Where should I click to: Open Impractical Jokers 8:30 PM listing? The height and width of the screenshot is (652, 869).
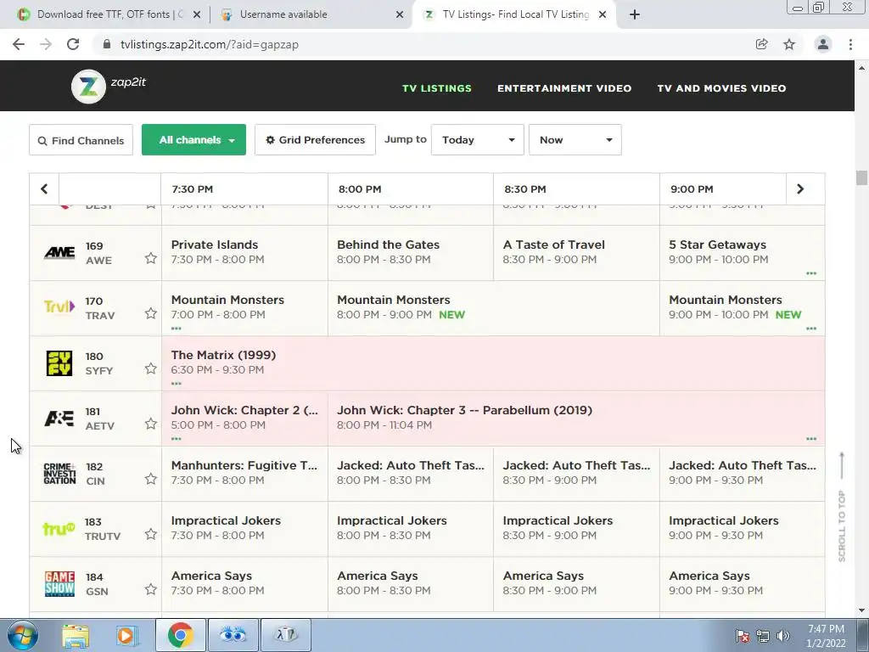(576, 529)
